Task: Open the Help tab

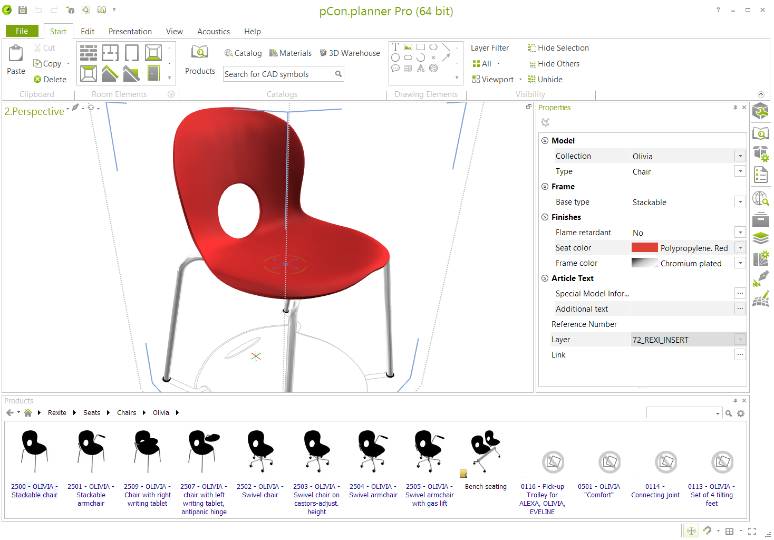Action: [253, 32]
